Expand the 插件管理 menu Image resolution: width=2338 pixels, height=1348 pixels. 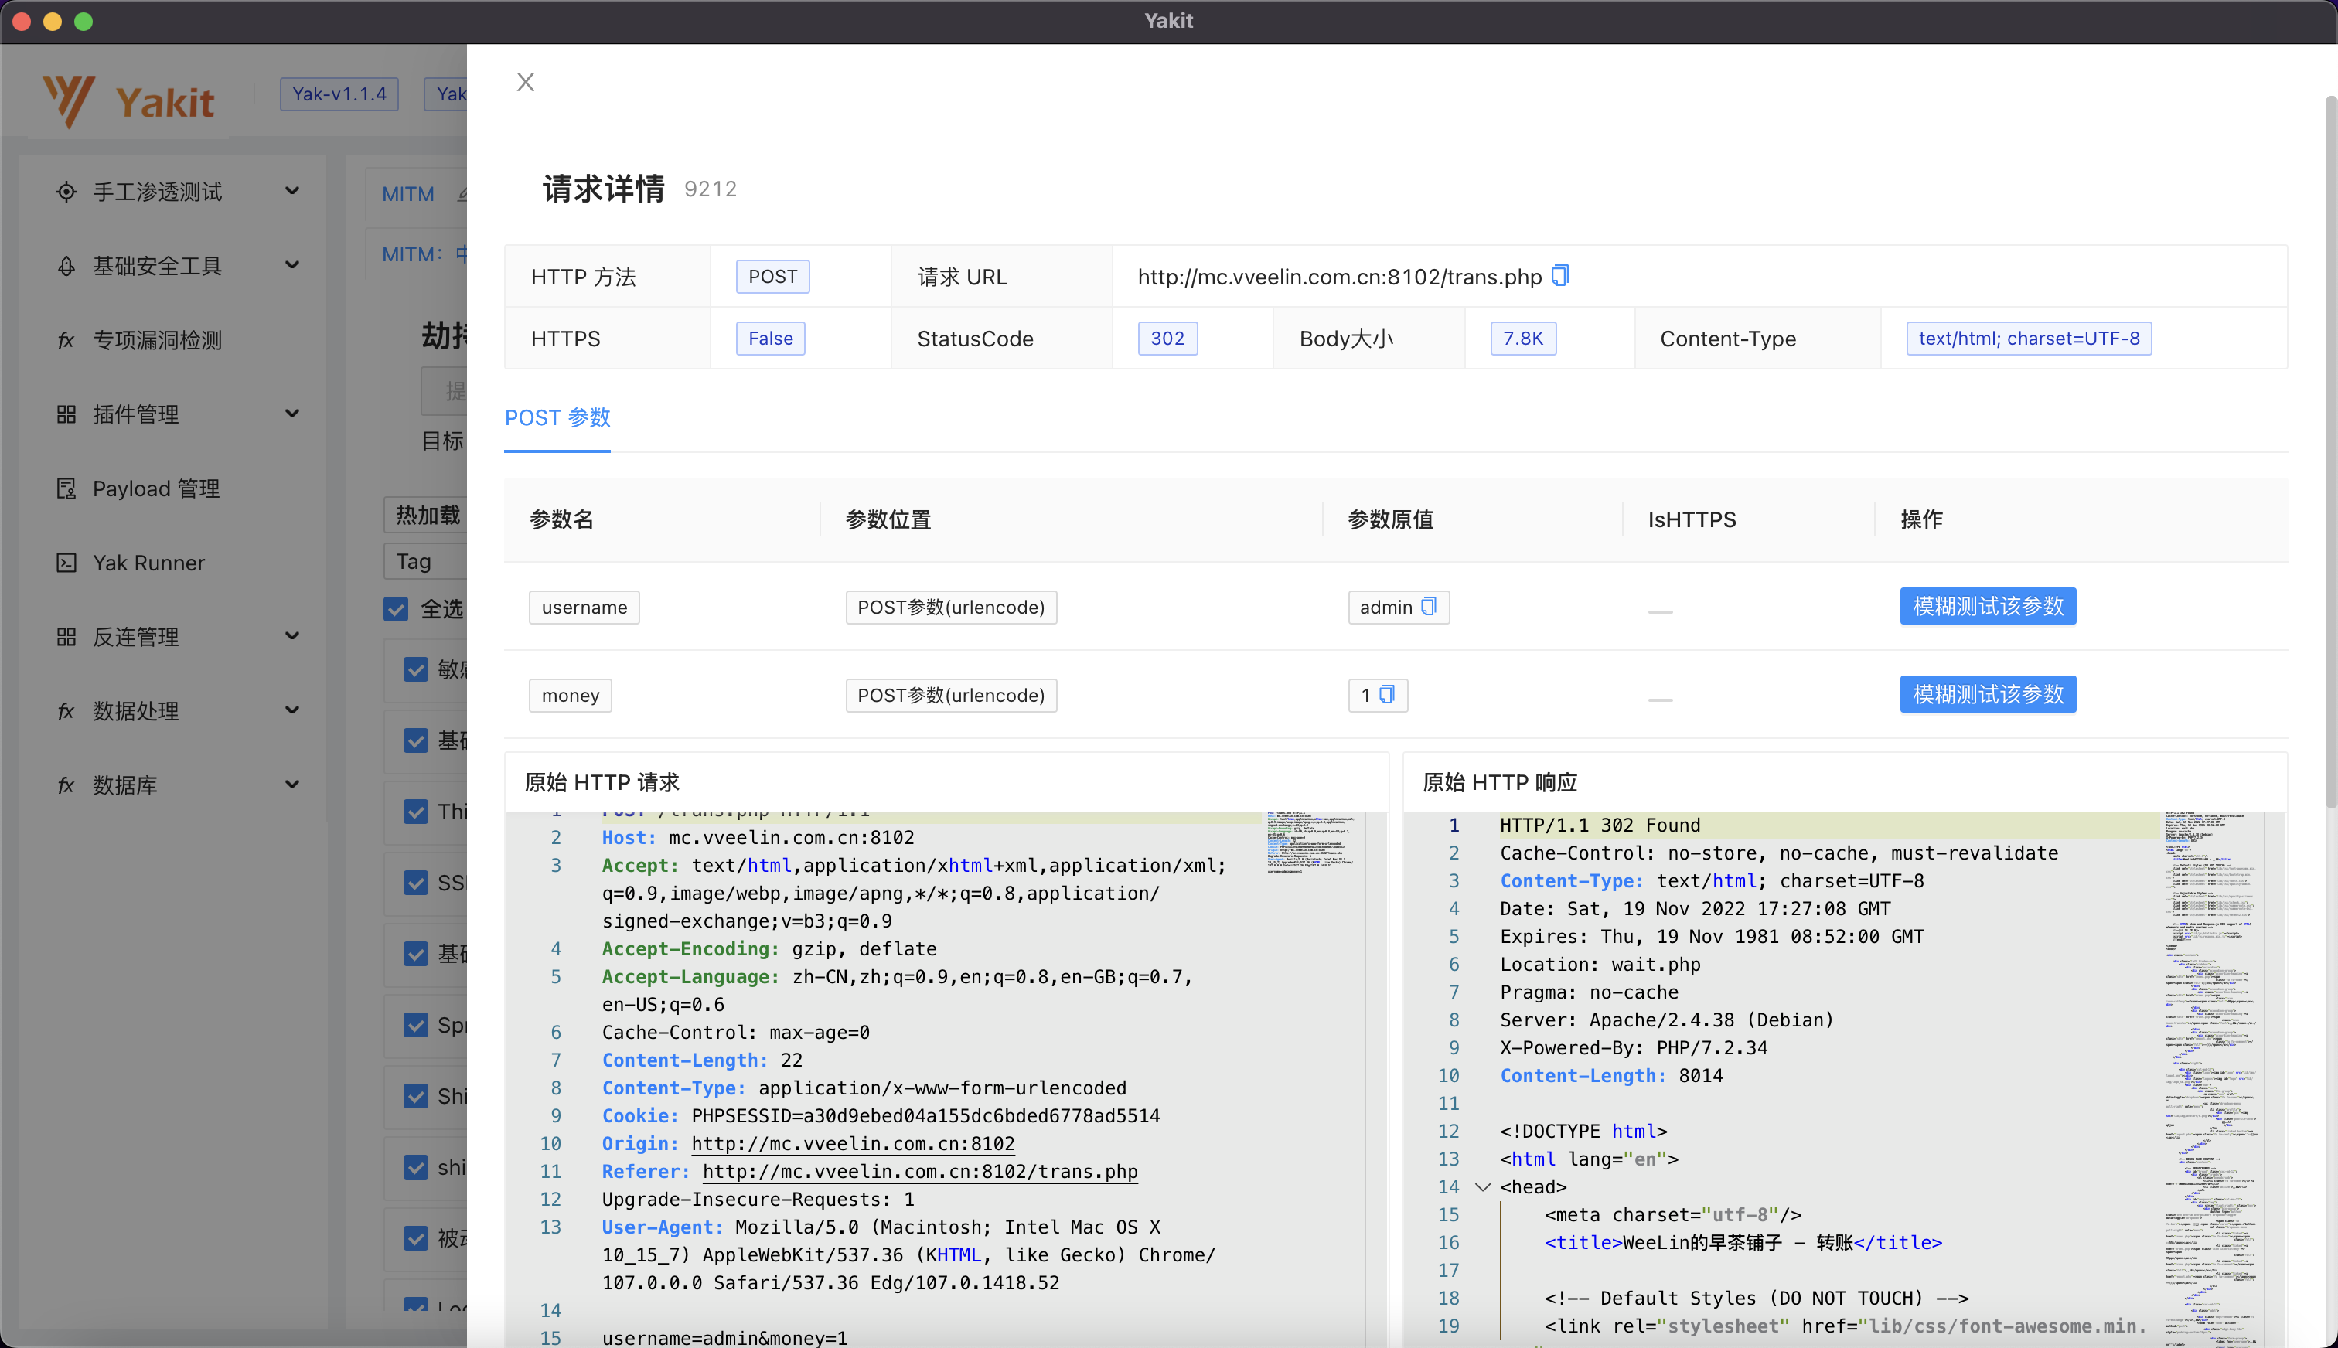pos(292,413)
